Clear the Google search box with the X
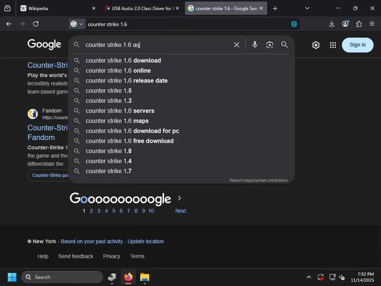 [236, 45]
